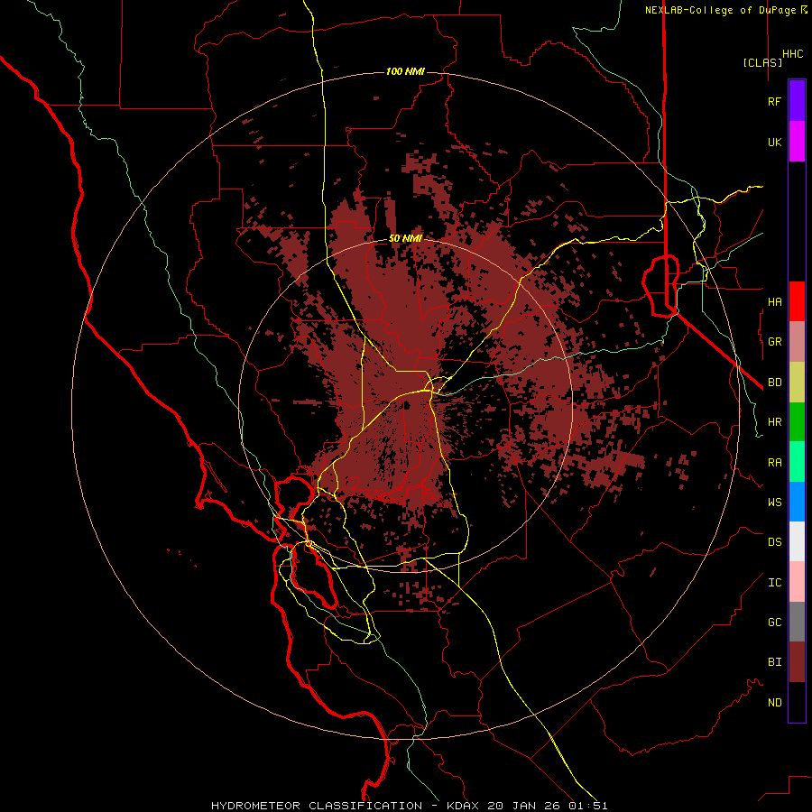Viewport: 812px width, 812px height.
Task: Click the HA red legend swatch
Action: coord(797,301)
